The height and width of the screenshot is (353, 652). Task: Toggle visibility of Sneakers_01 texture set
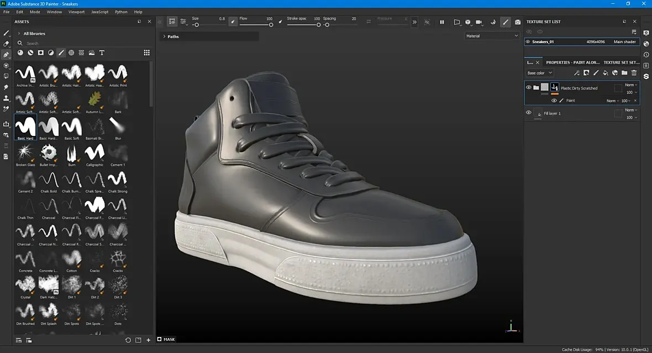[x=528, y=41]
